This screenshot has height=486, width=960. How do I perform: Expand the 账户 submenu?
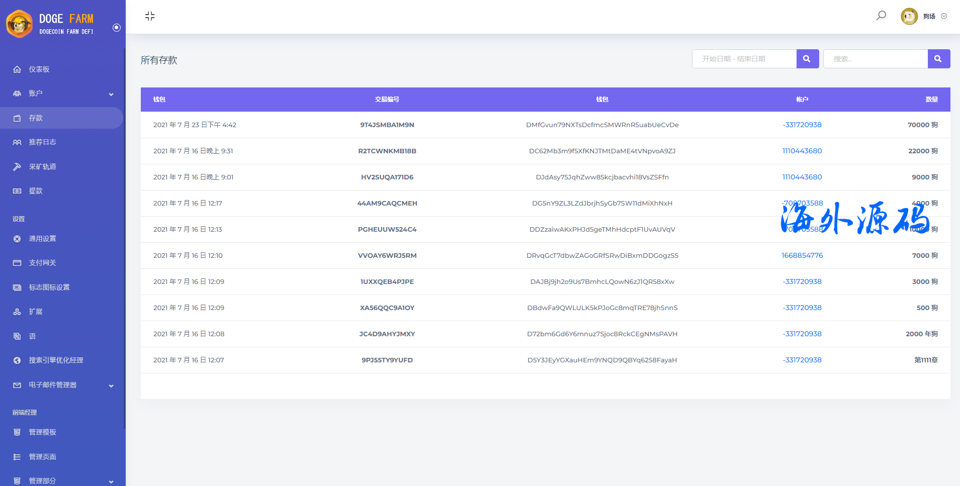coord(111,94)
